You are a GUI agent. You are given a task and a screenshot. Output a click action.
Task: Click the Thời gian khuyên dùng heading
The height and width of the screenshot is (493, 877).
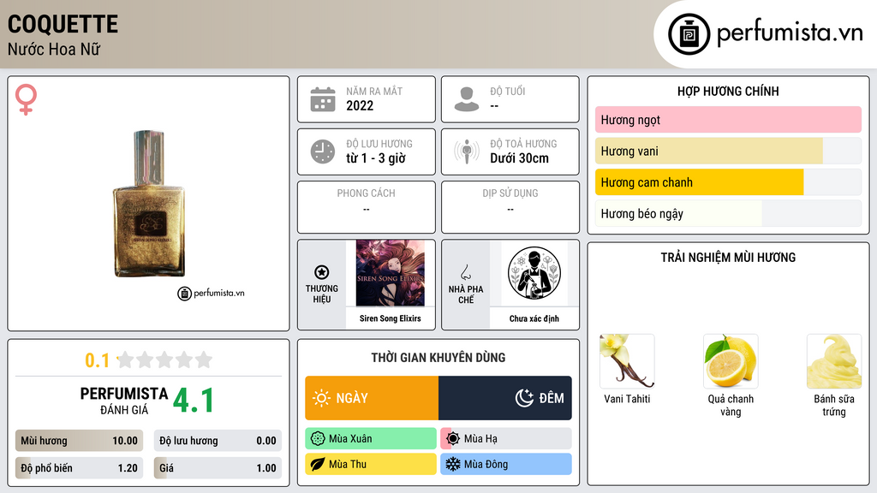[438, 358]
